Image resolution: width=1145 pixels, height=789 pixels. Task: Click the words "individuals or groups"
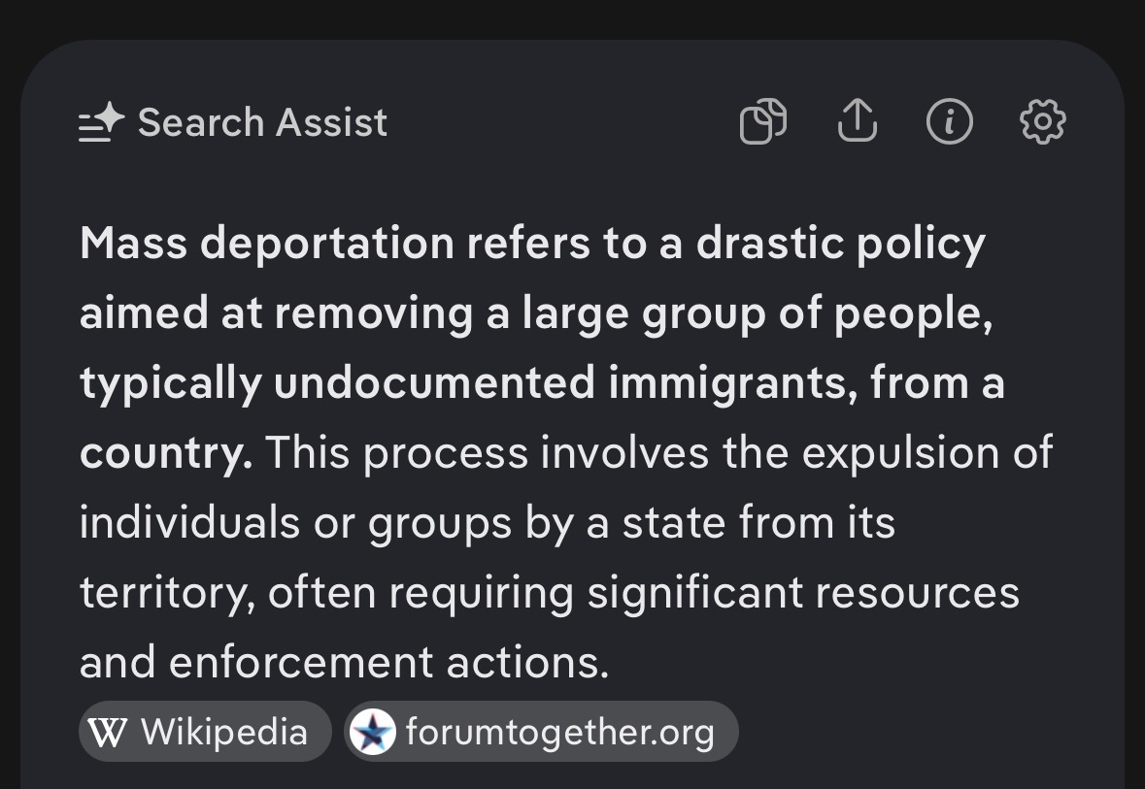coord(296,523)
